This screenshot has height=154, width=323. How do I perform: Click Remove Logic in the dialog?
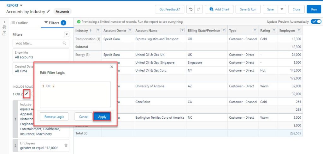54,117
